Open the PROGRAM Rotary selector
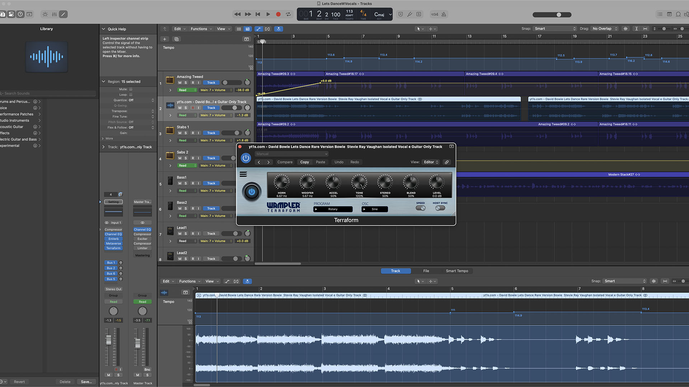Image resolution: width=689 pixels, height=387 pixels. (333, 209)
